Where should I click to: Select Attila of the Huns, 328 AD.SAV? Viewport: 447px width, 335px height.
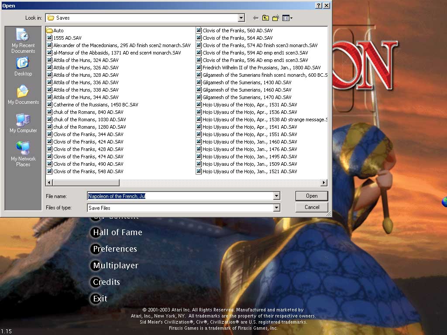[x=86, y=75]
